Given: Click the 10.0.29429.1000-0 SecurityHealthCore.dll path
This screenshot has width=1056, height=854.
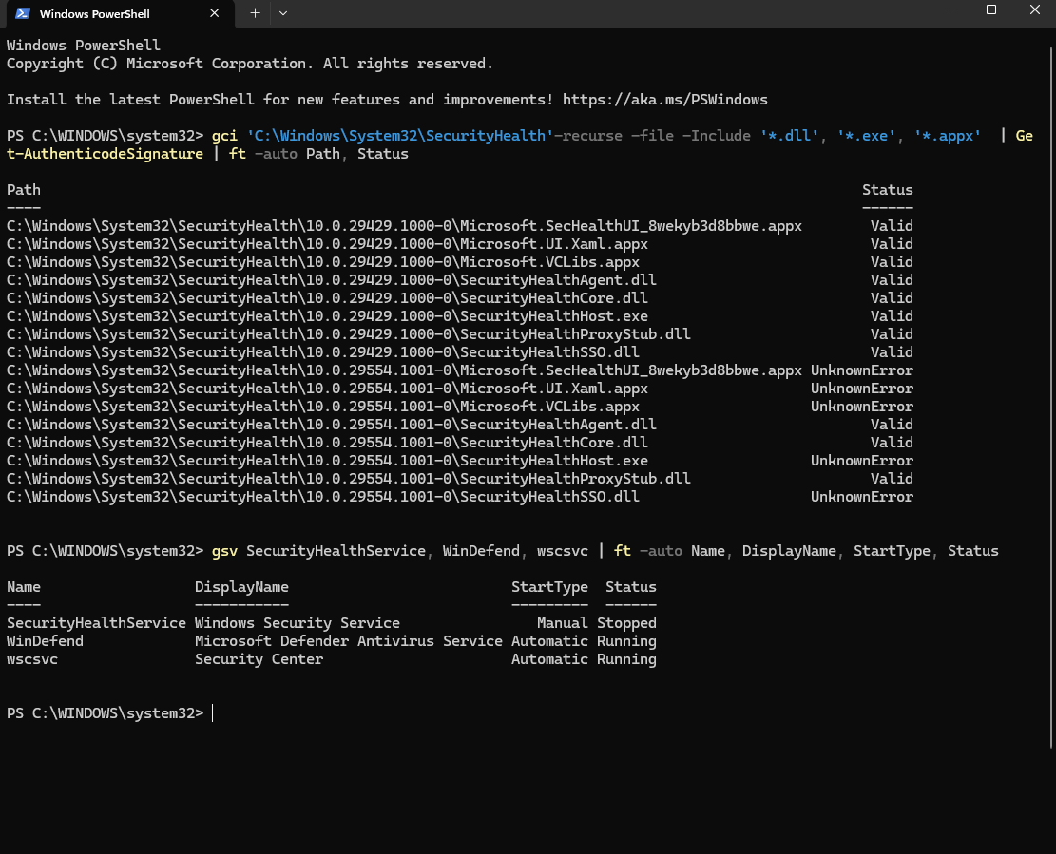Looking at the screenshot, I should (327, 299).
